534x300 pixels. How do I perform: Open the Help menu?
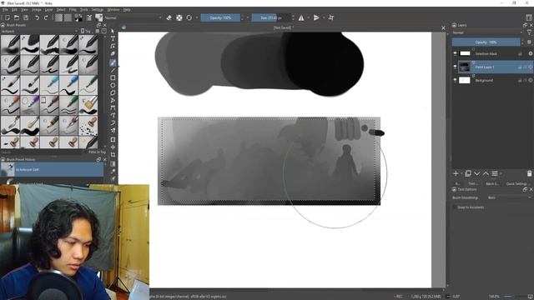pyautogui.click(x=127, y=10)
